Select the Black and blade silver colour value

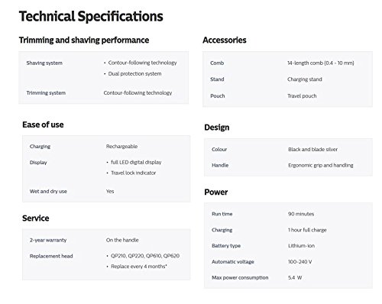(x=312, y=150)
